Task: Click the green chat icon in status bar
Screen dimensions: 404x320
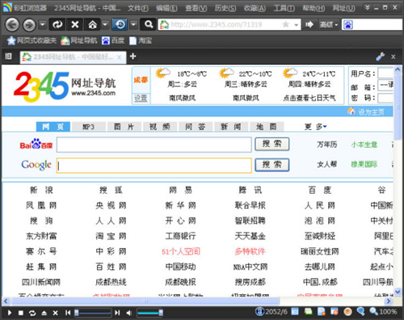Action: (308, 312)
